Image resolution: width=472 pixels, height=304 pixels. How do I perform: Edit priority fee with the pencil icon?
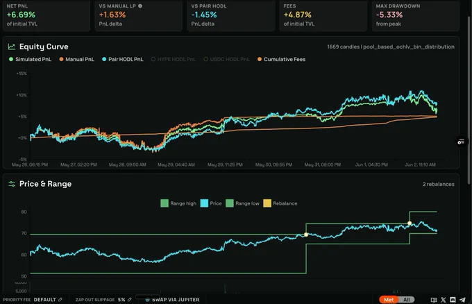coord(60,299)
